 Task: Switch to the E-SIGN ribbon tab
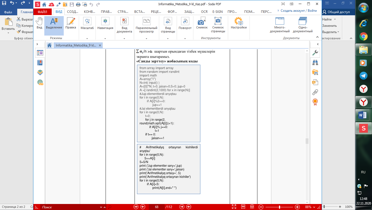point(217,12)
